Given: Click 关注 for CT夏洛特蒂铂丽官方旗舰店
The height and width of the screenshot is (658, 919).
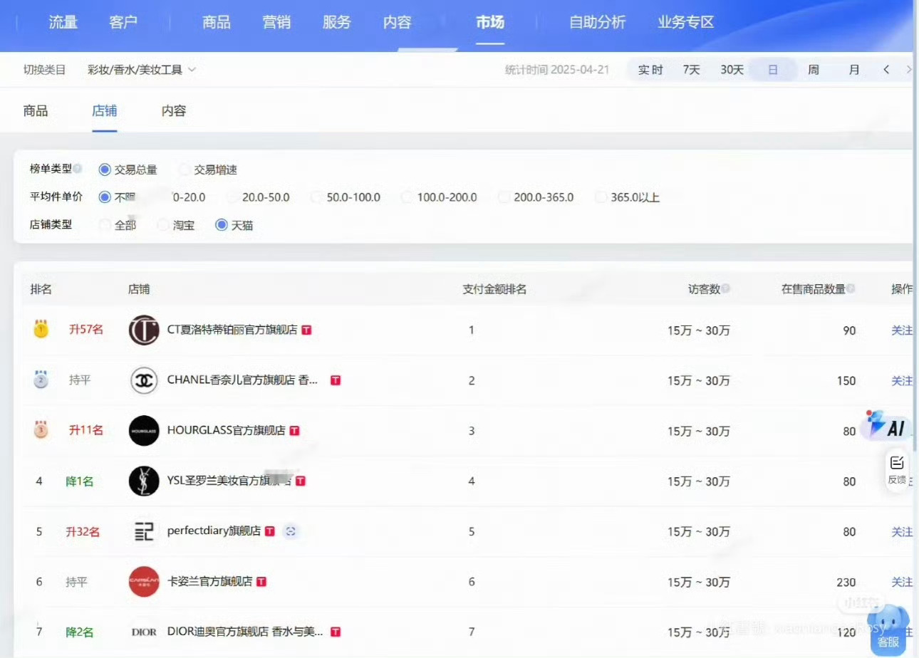Looking at the screenshot, I should pyautogui.click(x=902, y=330).
